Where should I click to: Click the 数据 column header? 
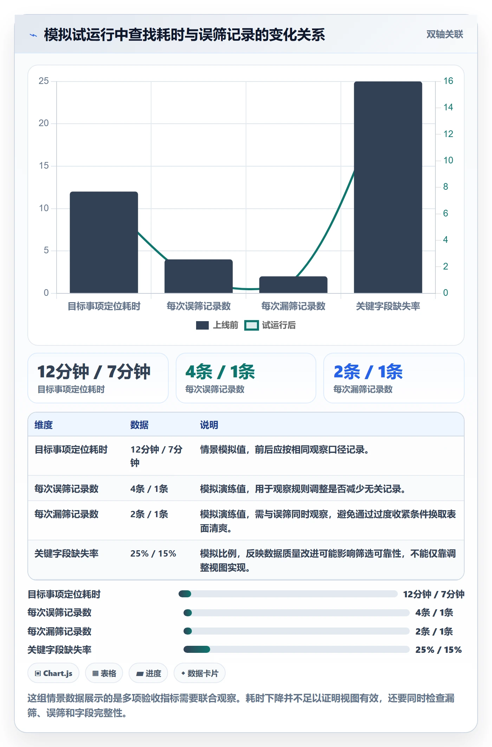pyautogui.click(x=140, y=425)
